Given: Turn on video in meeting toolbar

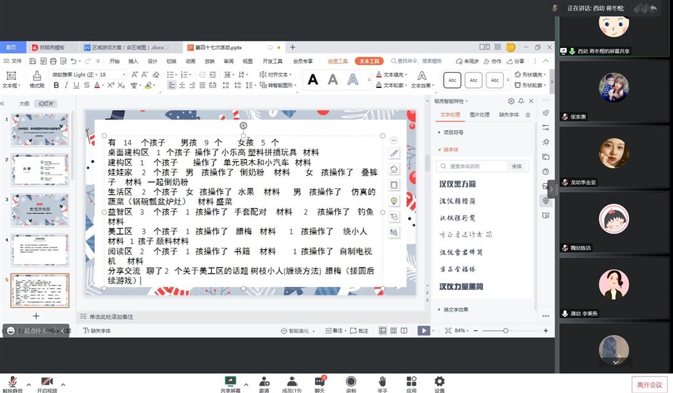Looking at the screenshot, I should [x=47, y=384].
